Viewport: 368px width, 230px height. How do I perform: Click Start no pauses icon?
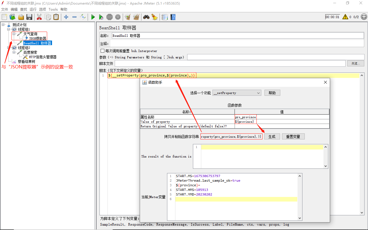click(101, 17)
